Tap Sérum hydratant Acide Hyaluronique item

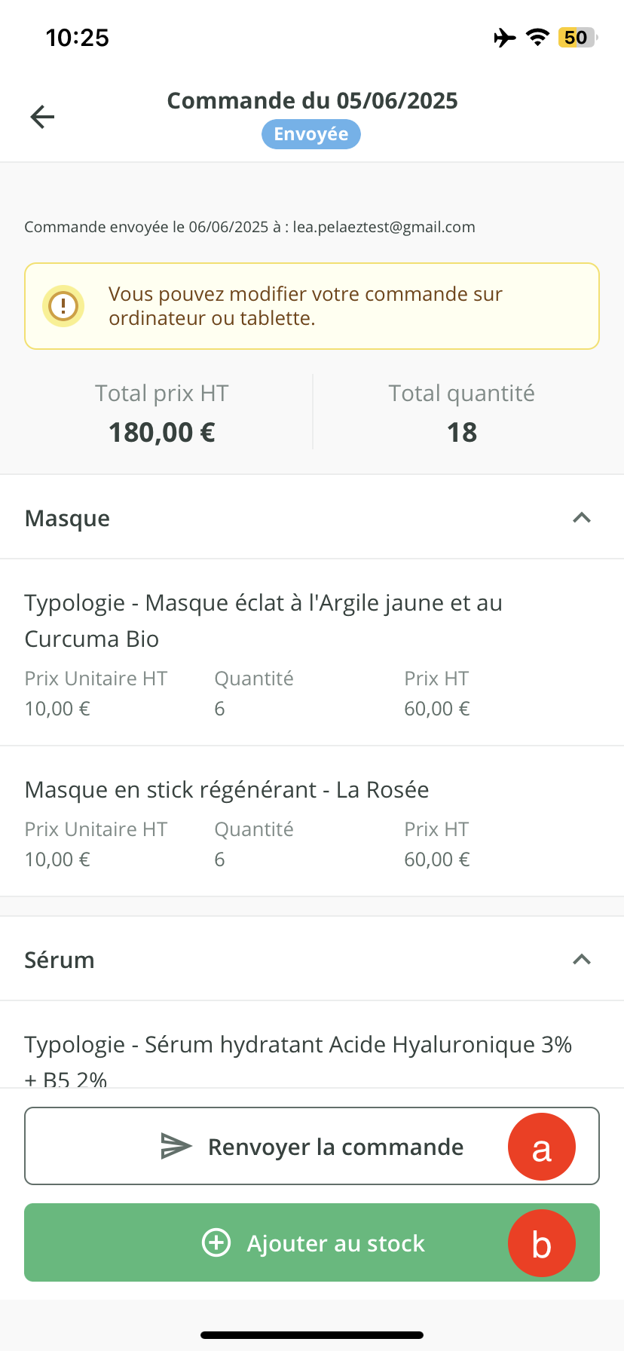(x=298, y=1045)
